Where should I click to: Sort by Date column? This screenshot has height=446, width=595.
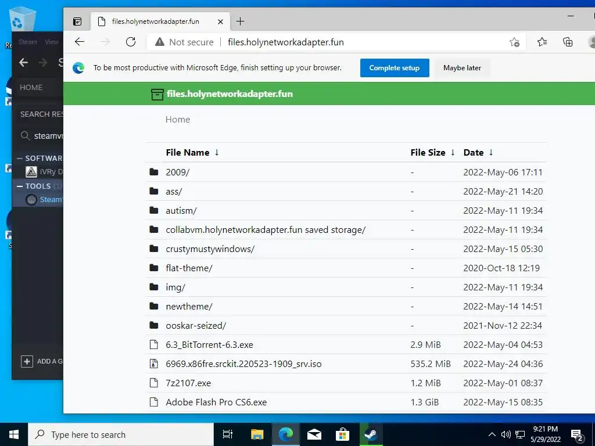tap(478, 153)
